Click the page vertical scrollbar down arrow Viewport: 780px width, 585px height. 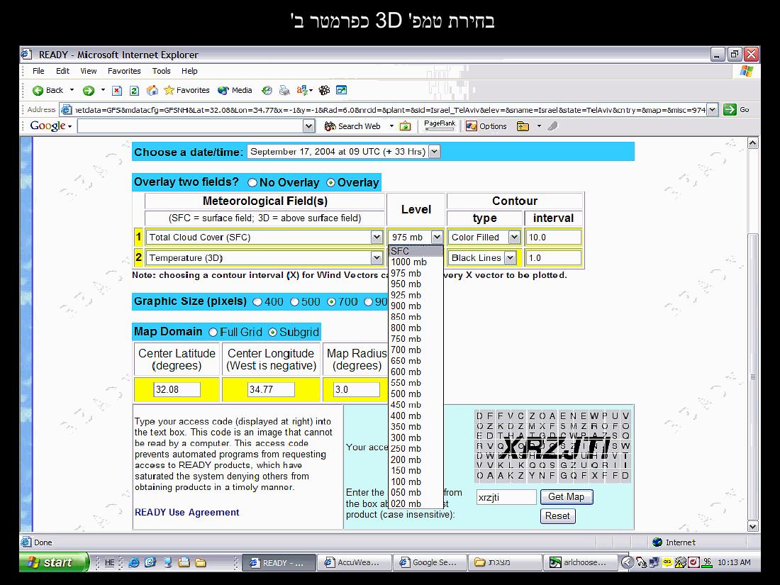point(752,526)
